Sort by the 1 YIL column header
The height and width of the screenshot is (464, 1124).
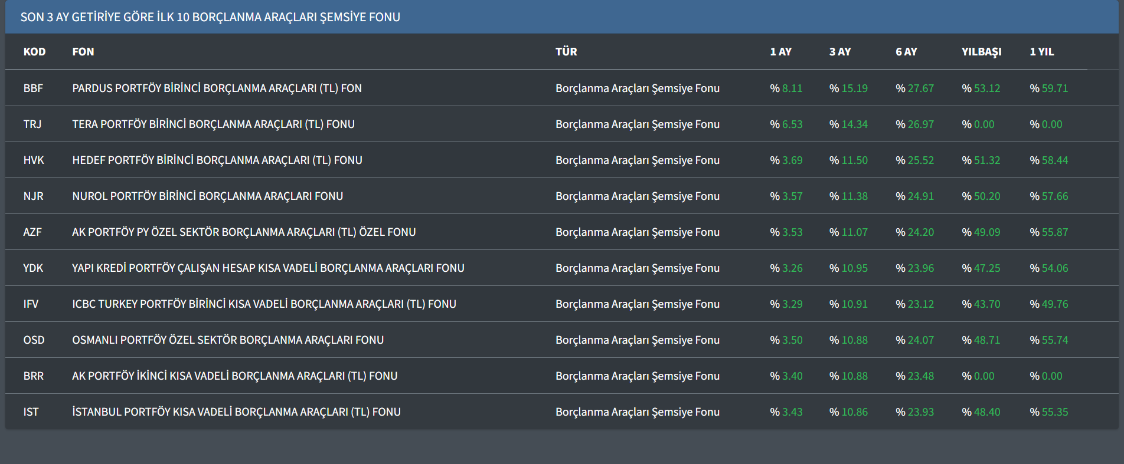click(x=1041, y=52)
